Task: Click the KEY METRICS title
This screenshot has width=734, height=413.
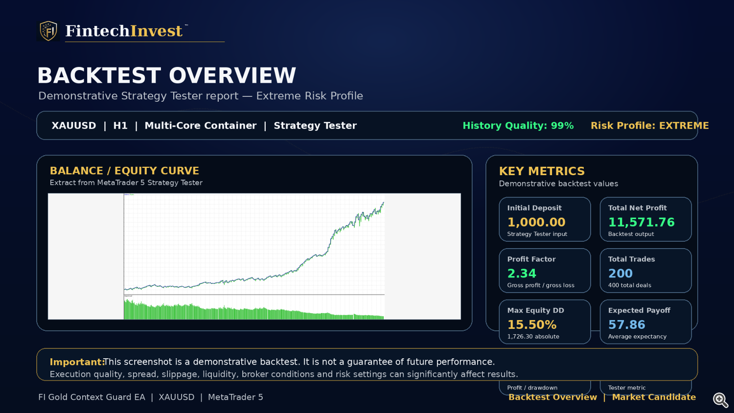Action: pyautogui.click(x=542, y=171)
